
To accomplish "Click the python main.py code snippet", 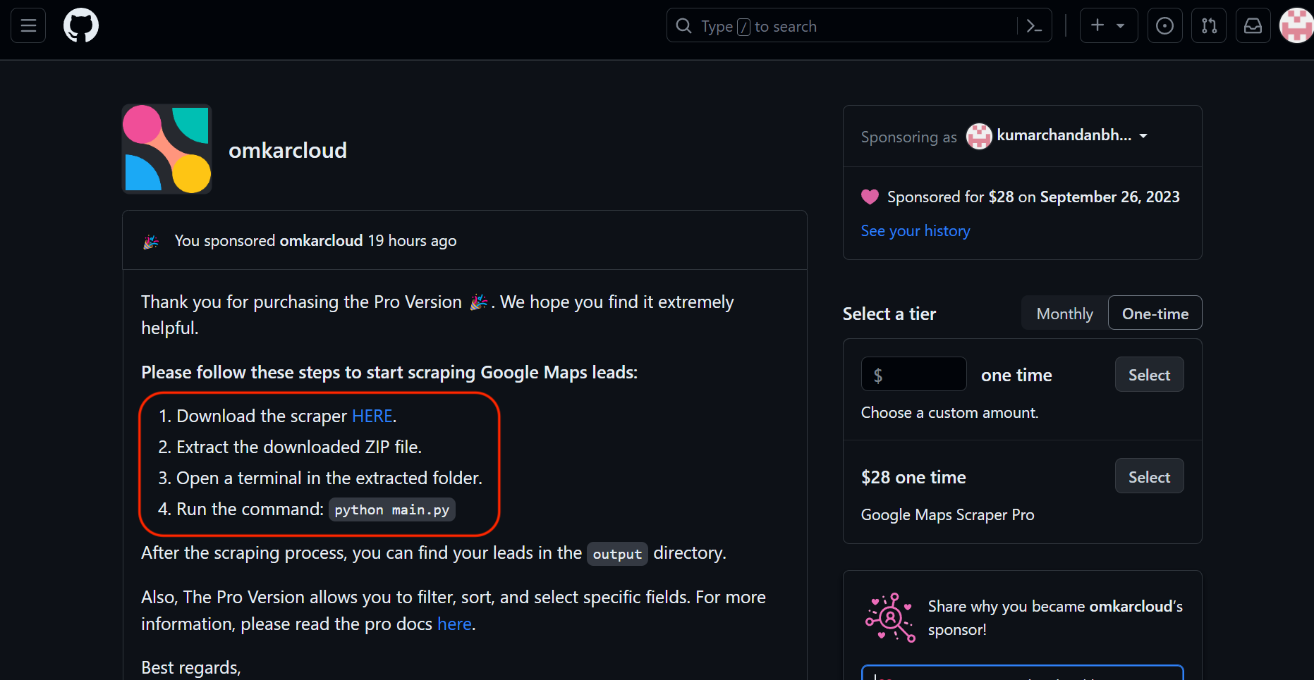I will coord(392,509).
